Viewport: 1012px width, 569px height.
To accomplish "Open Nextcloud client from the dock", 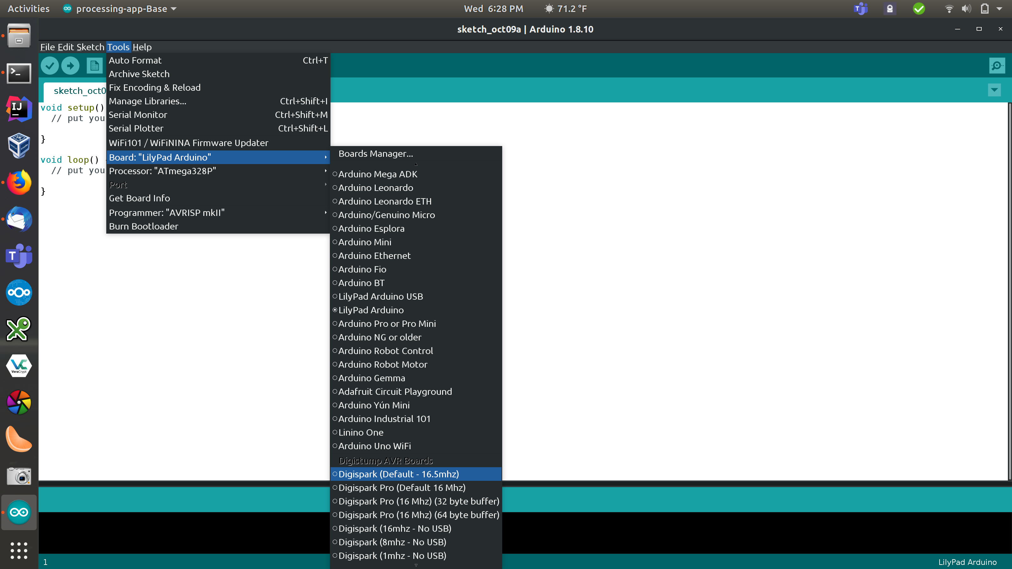I will point(18,292).
